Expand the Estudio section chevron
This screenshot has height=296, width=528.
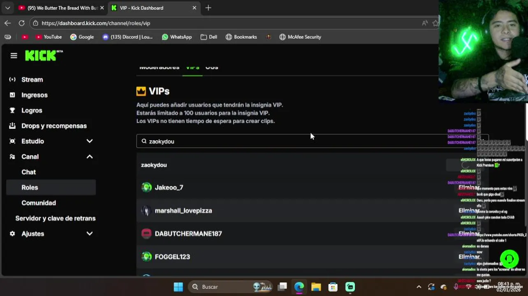(x=90, y=141)
